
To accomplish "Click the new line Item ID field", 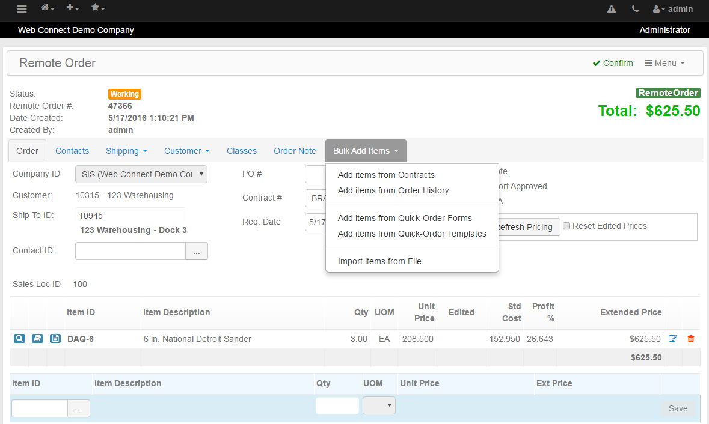I will 40,408.
